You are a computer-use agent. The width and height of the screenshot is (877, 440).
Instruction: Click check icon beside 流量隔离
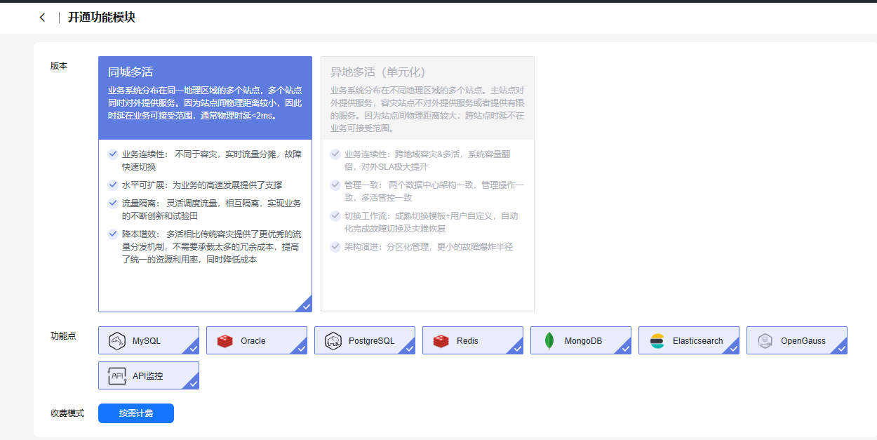click(x=113, y=203)
